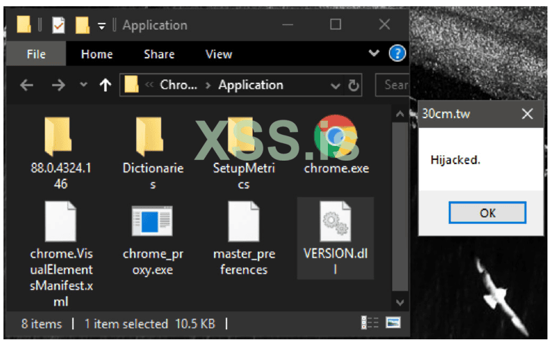
Task: Click the SetupMetrics folder name label
Action: point(244,175)
